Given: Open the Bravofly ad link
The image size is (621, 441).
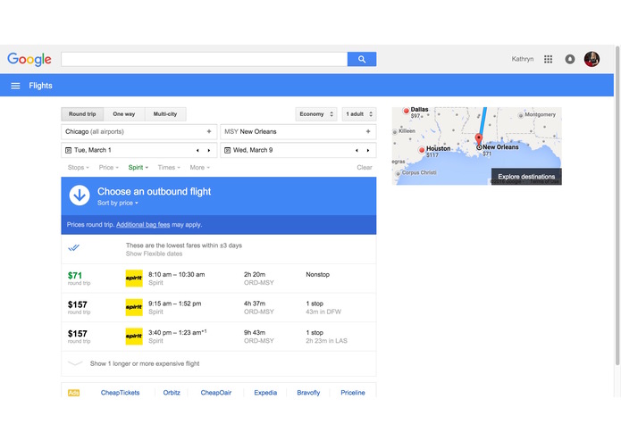Looking at the screenshot, I should (x=308, y=393).
